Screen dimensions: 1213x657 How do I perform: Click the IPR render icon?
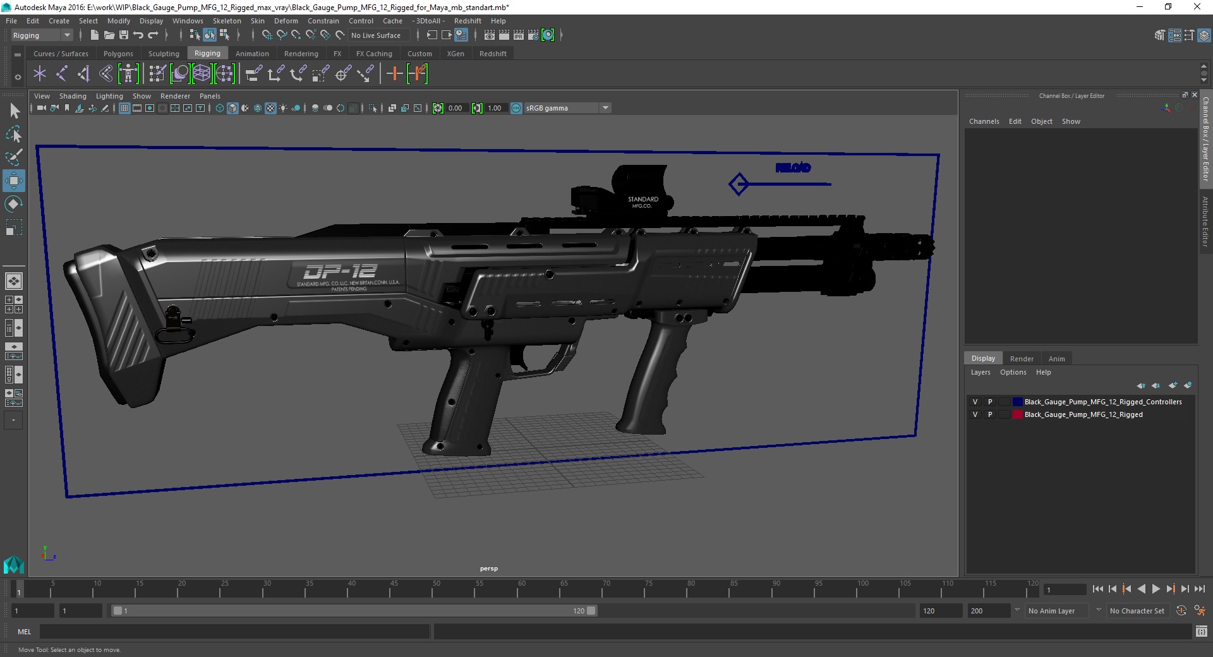[x=519, y=35]
